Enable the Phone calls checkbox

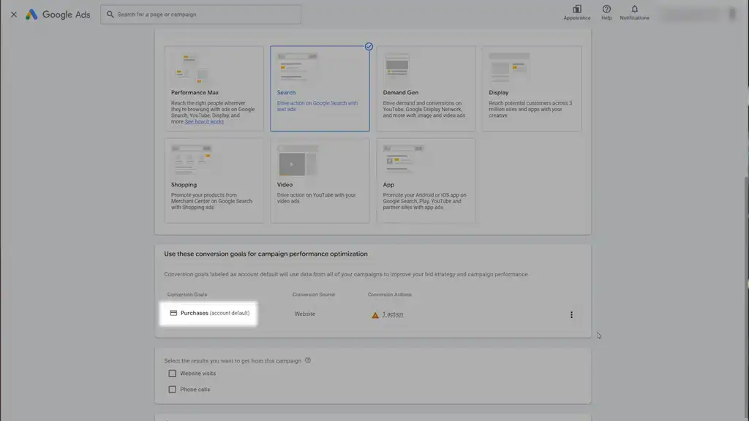[x=172, y=390]
